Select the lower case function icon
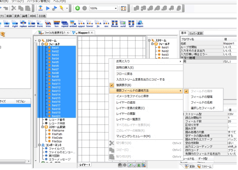The width and height of the screenshot is (238, 170). pos(90,24)
